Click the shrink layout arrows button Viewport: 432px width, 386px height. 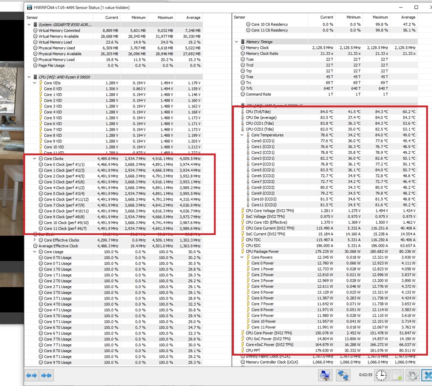tap(46, 375)
